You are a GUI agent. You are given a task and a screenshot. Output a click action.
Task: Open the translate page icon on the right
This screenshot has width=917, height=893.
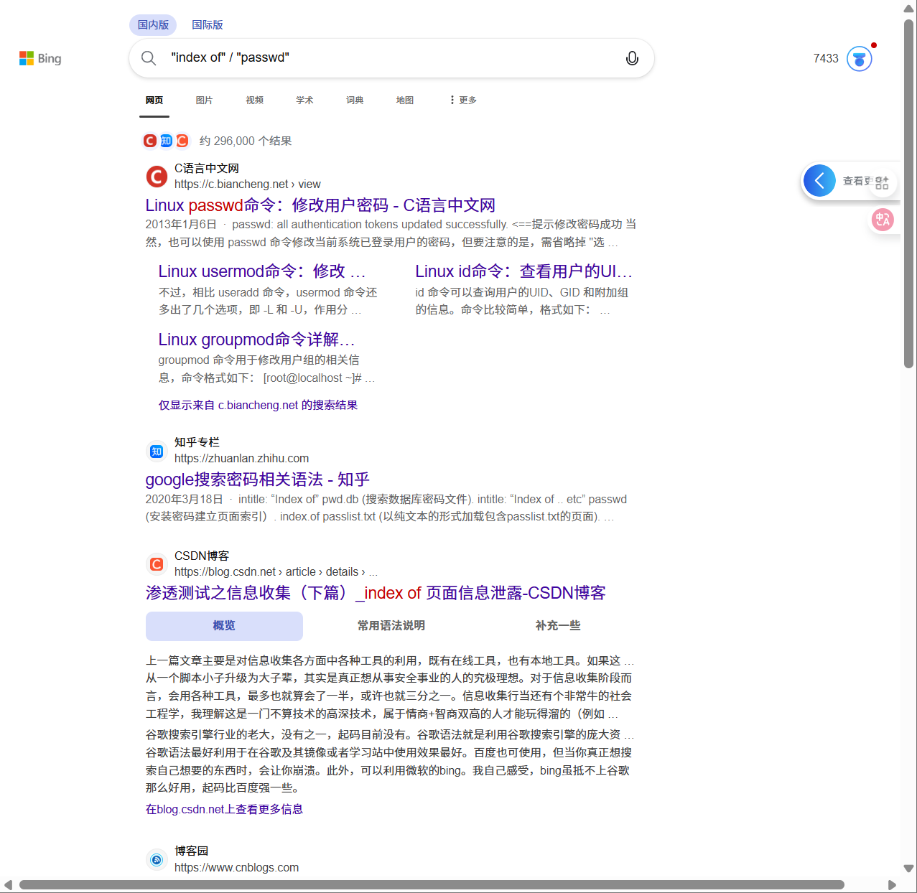click(x=883, y=220)
